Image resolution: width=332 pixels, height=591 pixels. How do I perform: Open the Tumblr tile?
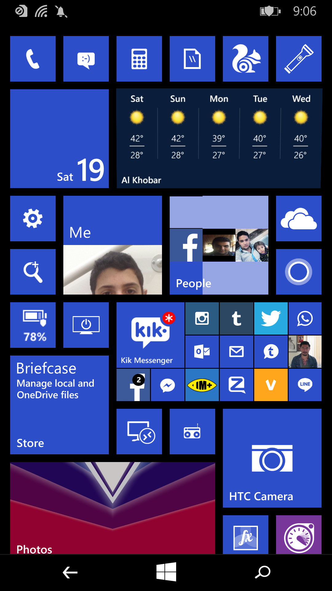coord(236,318)
